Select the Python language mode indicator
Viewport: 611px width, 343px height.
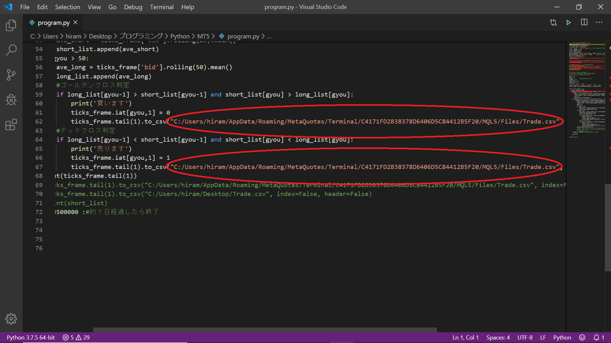click(x=562, y=337)
